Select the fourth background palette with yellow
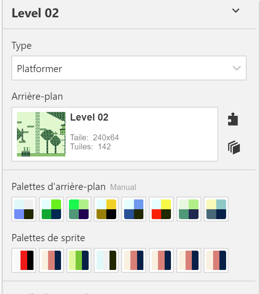Image resolution: width=260 pixels, height=294 pixels. (106, 209)
